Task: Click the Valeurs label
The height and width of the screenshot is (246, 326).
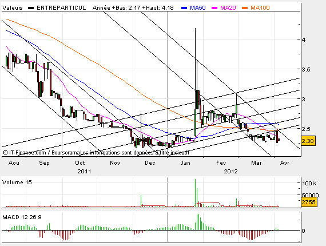Action: (12, 8)
